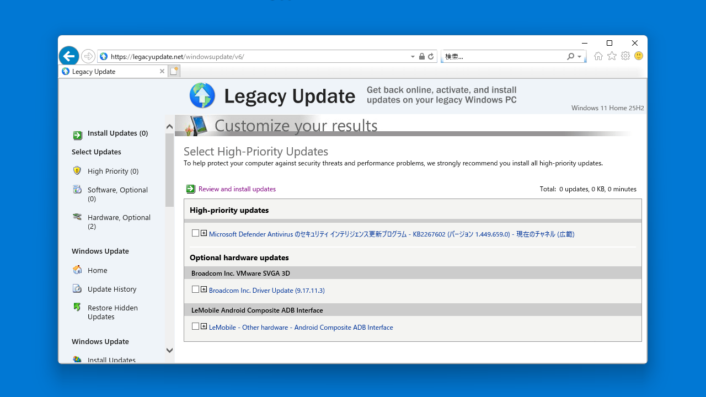Click the green Install Updates arrow icon

tap(77, 135)
